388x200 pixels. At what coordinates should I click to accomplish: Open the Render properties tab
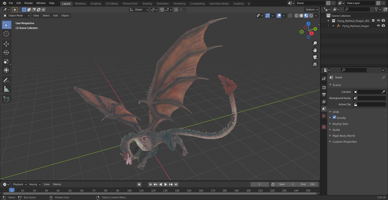(x=324, y=88)
